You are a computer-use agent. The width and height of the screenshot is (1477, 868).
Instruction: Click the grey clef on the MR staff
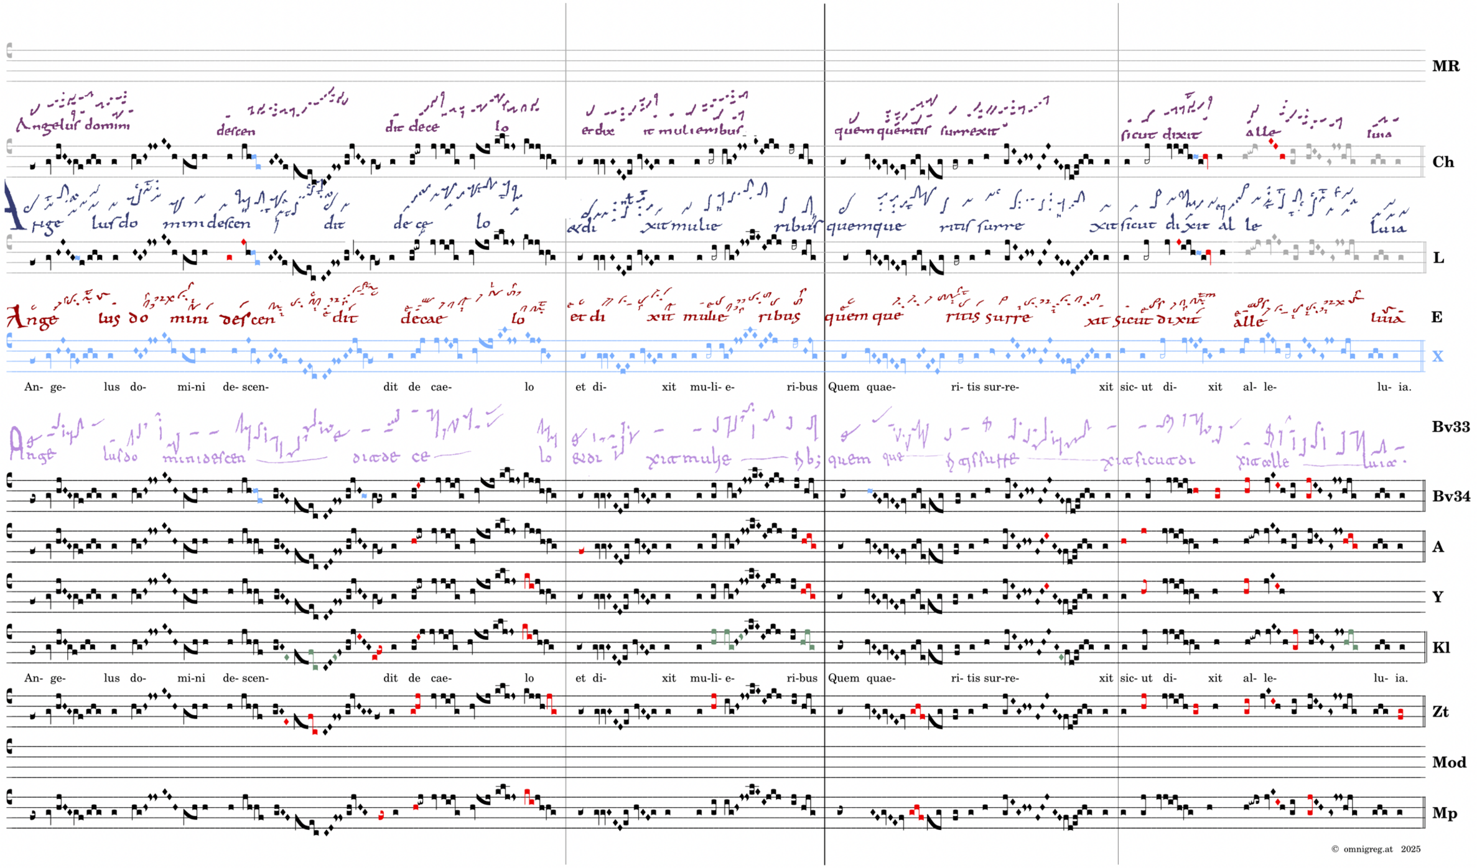(x=9, y=50)
